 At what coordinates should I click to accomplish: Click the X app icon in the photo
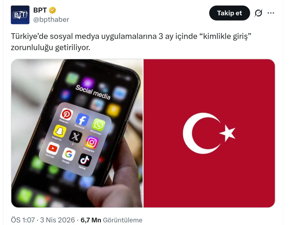coord(76,137)
